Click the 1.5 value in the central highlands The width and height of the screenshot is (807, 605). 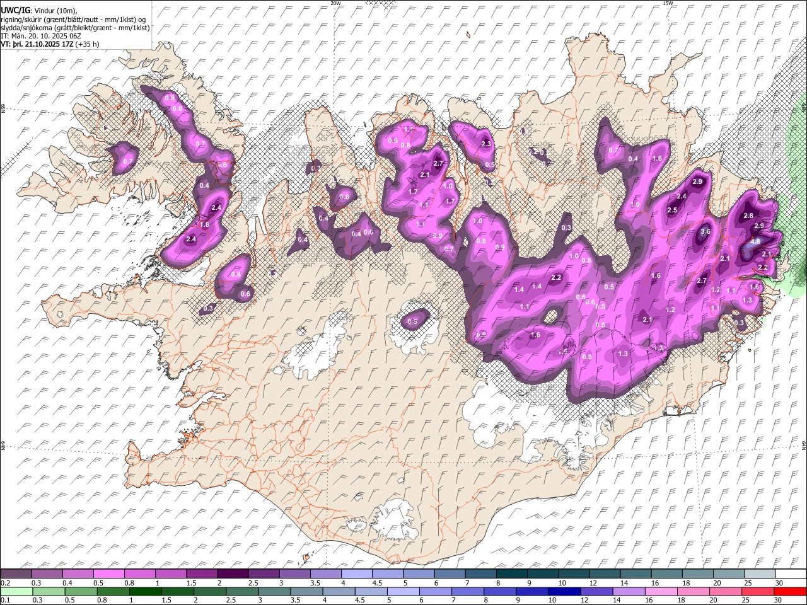tap(563, 352)
